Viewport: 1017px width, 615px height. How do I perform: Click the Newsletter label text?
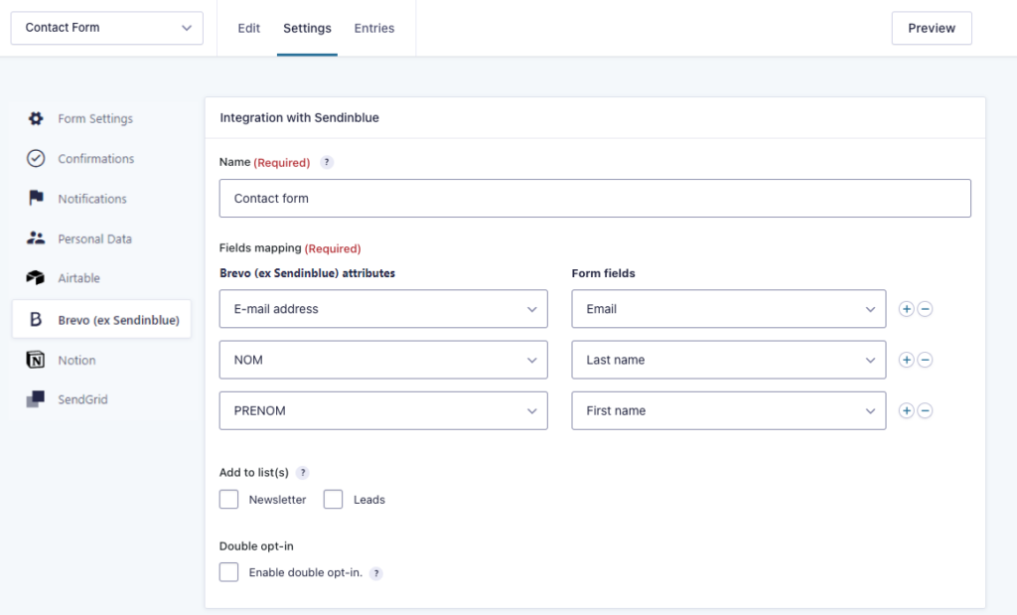(x=278, y=500)
